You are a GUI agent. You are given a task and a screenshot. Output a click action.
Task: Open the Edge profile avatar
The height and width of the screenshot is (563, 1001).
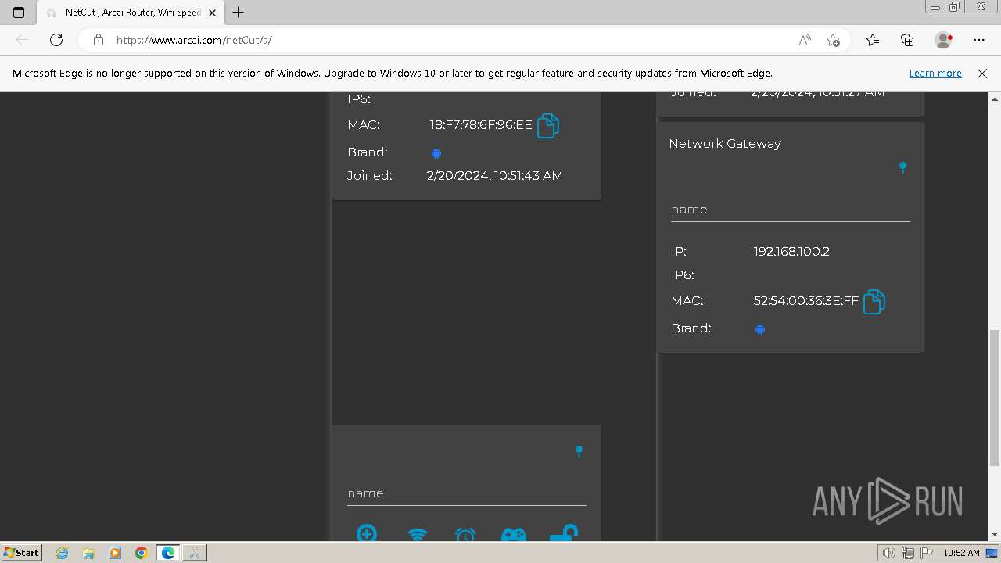pyautogui.click(x=943, y=40)
